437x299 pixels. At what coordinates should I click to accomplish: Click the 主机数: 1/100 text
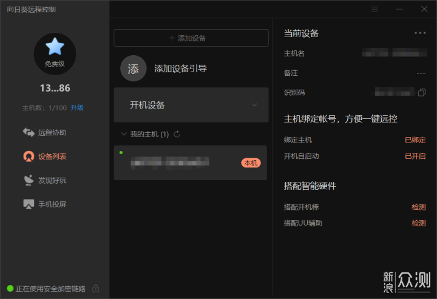tap(44, 108)
